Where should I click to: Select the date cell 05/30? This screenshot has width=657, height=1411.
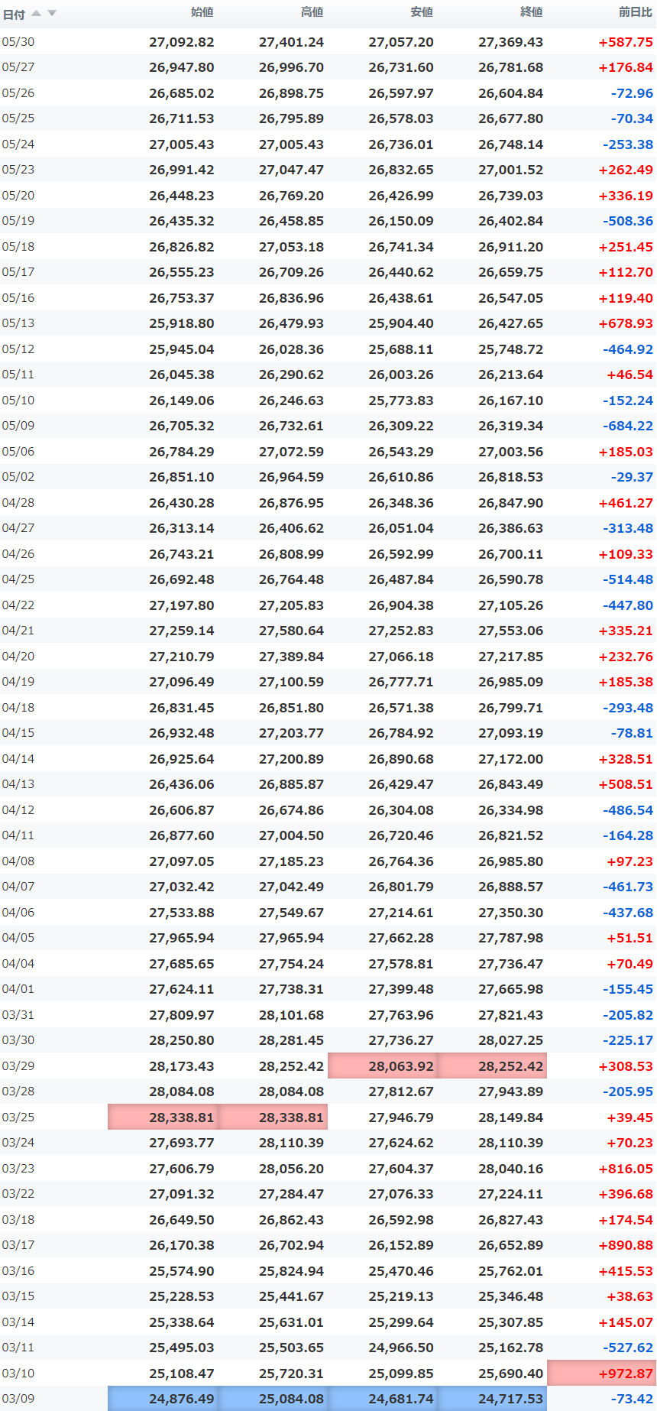tap(18, 42)
